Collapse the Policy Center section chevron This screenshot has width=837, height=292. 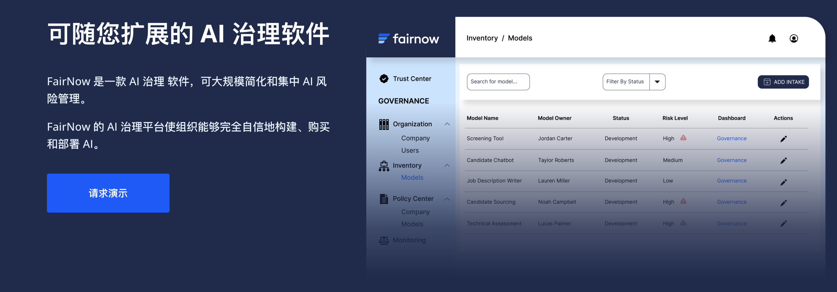click(447, 199)
